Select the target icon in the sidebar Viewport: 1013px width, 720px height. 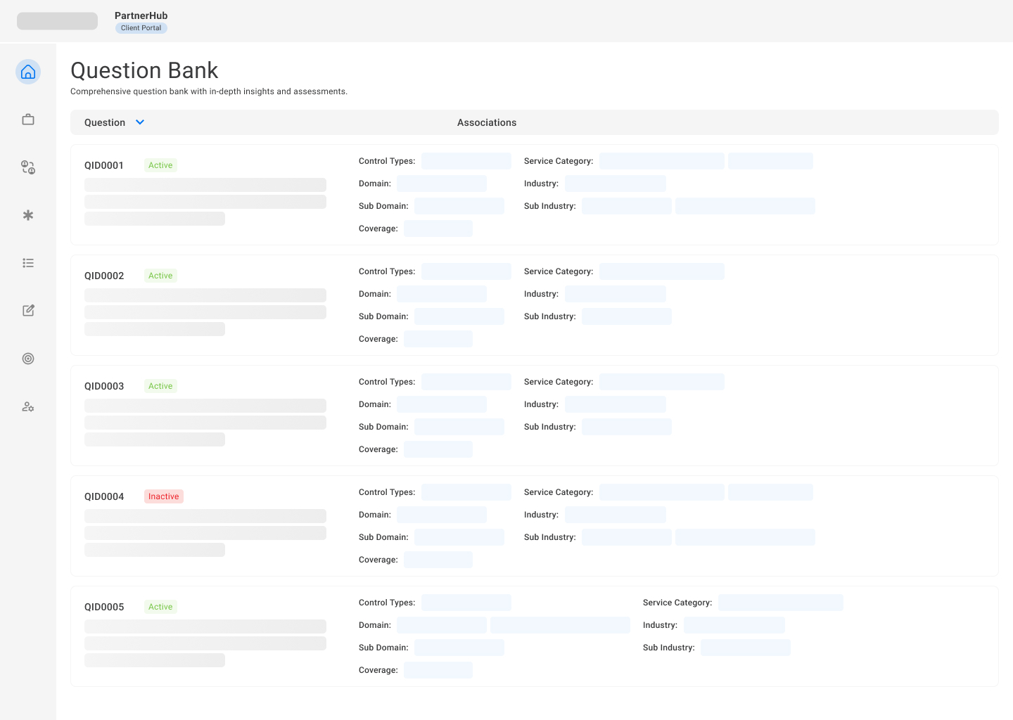(x=28, y=359)
